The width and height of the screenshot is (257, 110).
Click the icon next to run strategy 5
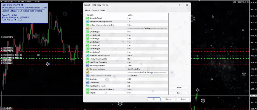(x=88, y=45)
